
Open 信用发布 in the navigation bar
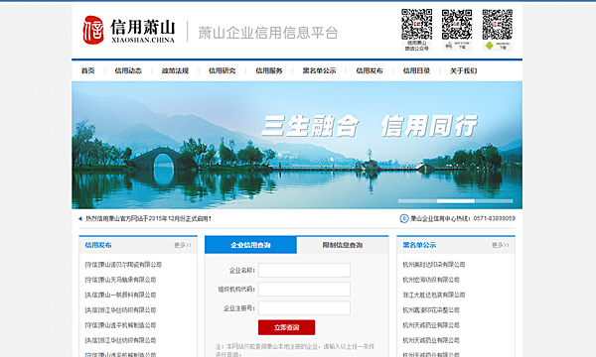(370, 70)
